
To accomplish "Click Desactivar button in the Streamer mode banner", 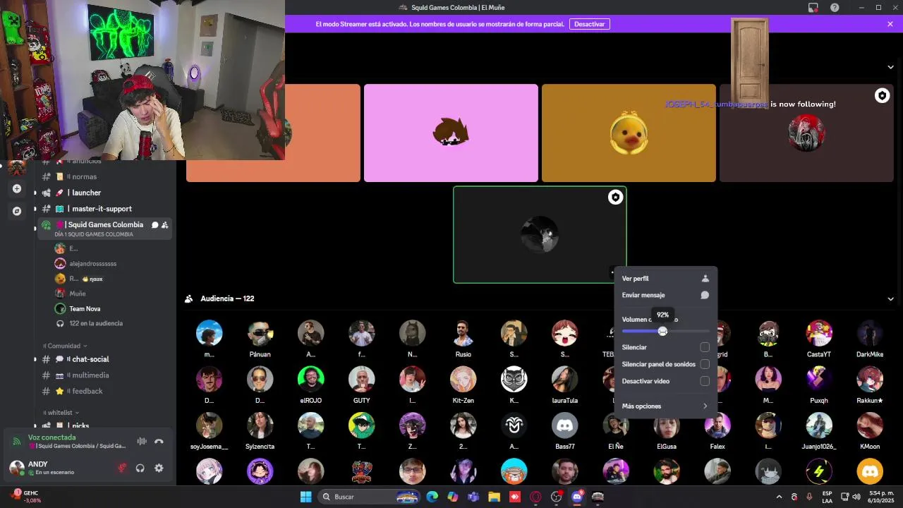I will 589,24.
